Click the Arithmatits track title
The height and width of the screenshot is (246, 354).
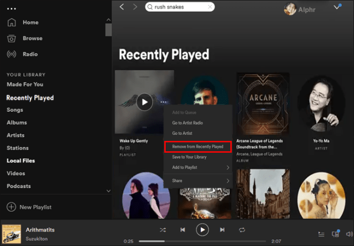click(x=40, y=230)
